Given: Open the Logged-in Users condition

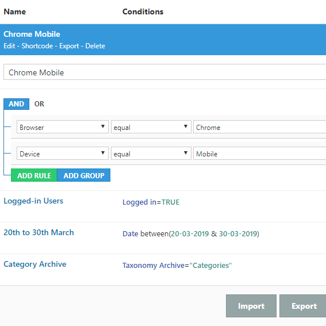Looking at the screenshot, I should click(x=33, y=201).
